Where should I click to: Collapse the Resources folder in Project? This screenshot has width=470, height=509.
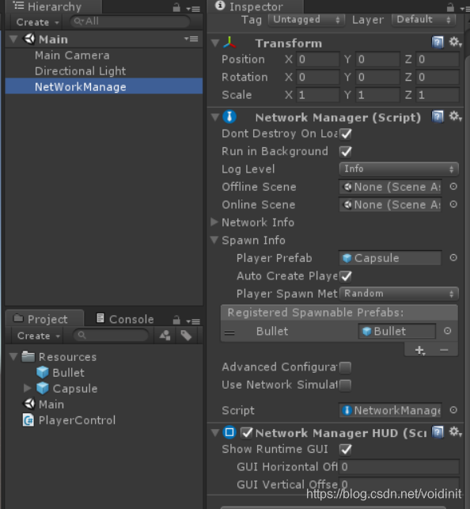13,357
